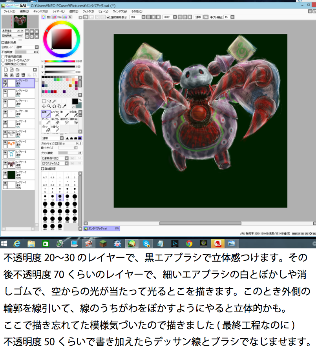316x350 pixels.
Task: Select the selection eraser (選択消し) tool
Action: (73, 121)
